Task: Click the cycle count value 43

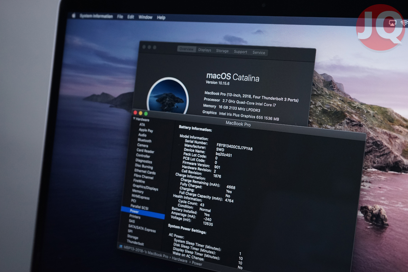Action: coord(202,205)
